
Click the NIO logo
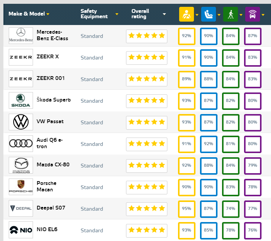pyautogui.click(x=21, y=230)
